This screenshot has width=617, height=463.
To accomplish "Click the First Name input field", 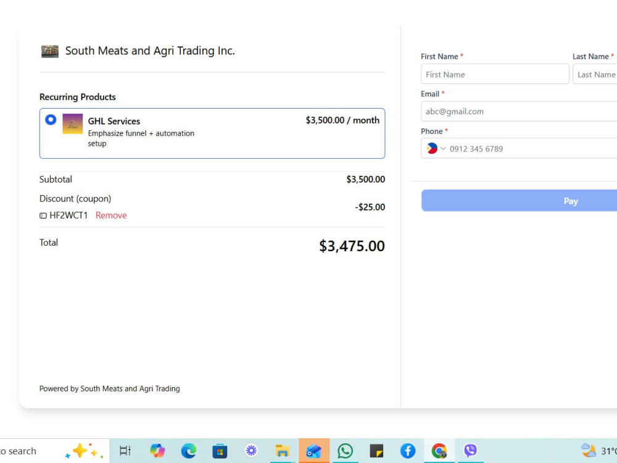I will coord(495,74).
